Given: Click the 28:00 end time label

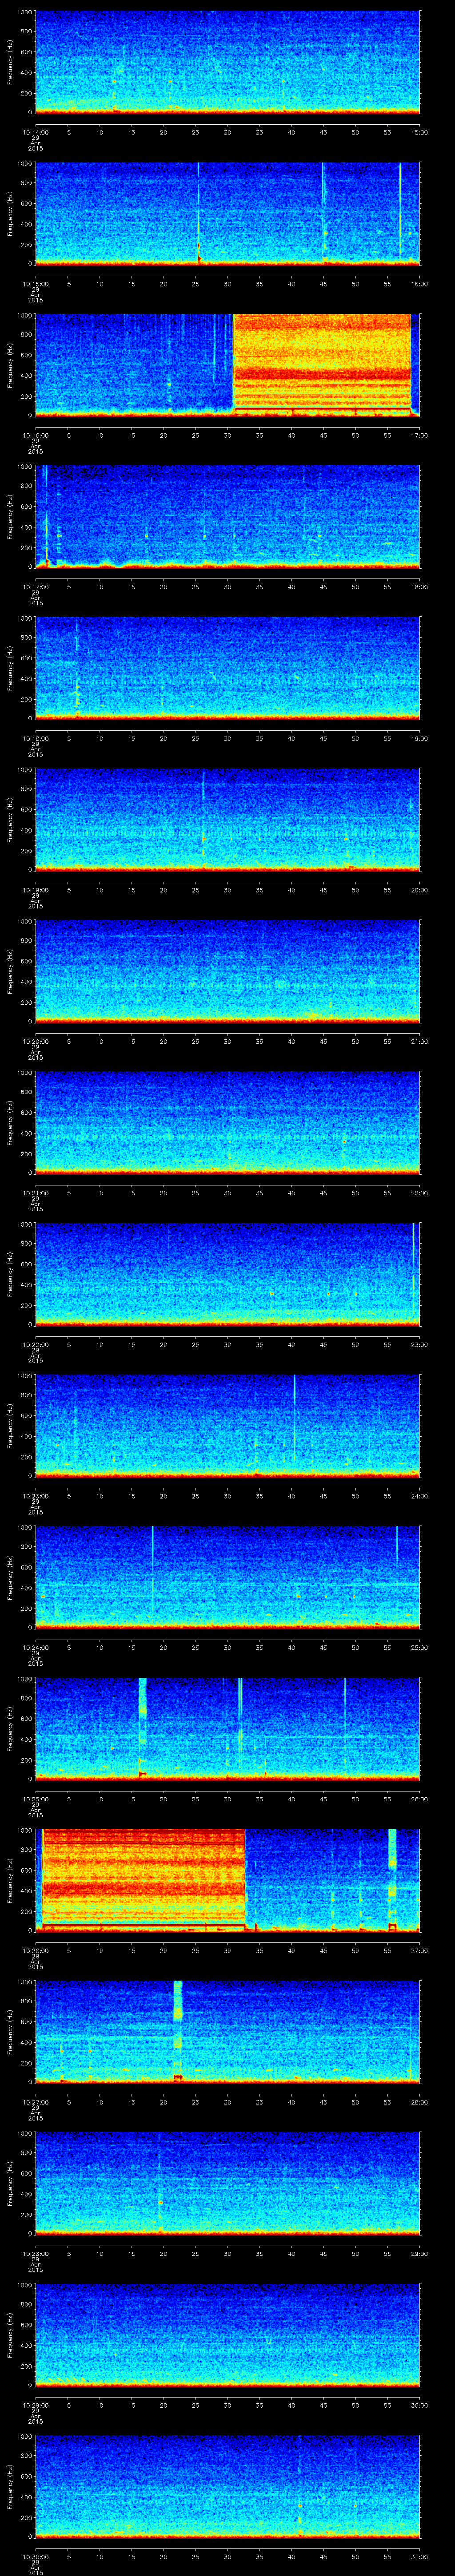Looking at the screenshot, I should pyautogui.click(x=419, y=2102).
